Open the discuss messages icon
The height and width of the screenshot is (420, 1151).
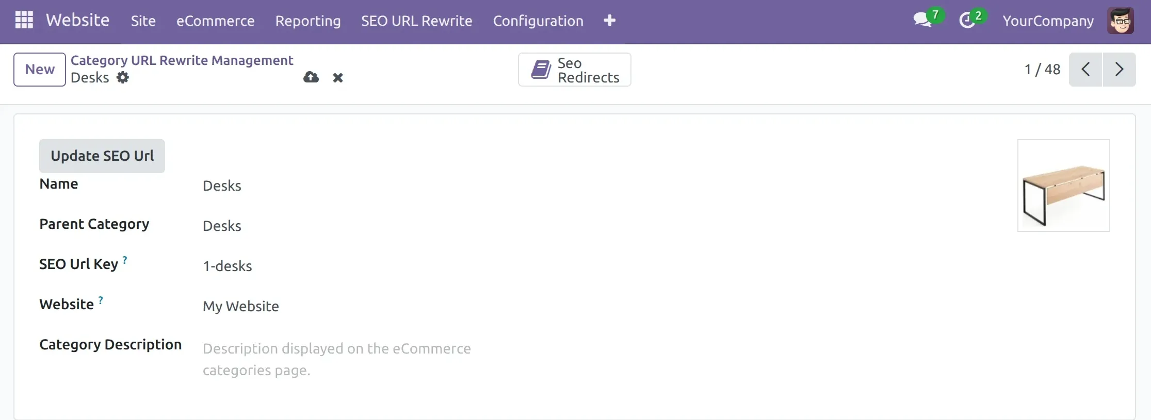[x=922, y=20]
